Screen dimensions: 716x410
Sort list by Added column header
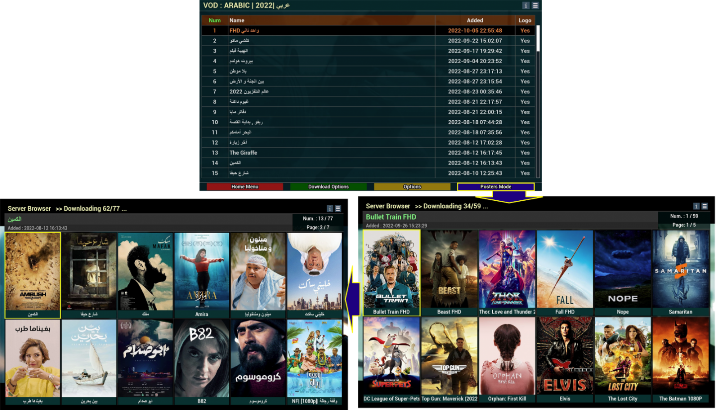tap(475, 20)
